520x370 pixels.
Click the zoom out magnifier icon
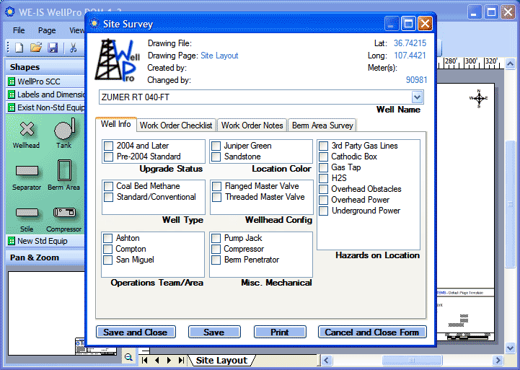[x=128, y=358]
